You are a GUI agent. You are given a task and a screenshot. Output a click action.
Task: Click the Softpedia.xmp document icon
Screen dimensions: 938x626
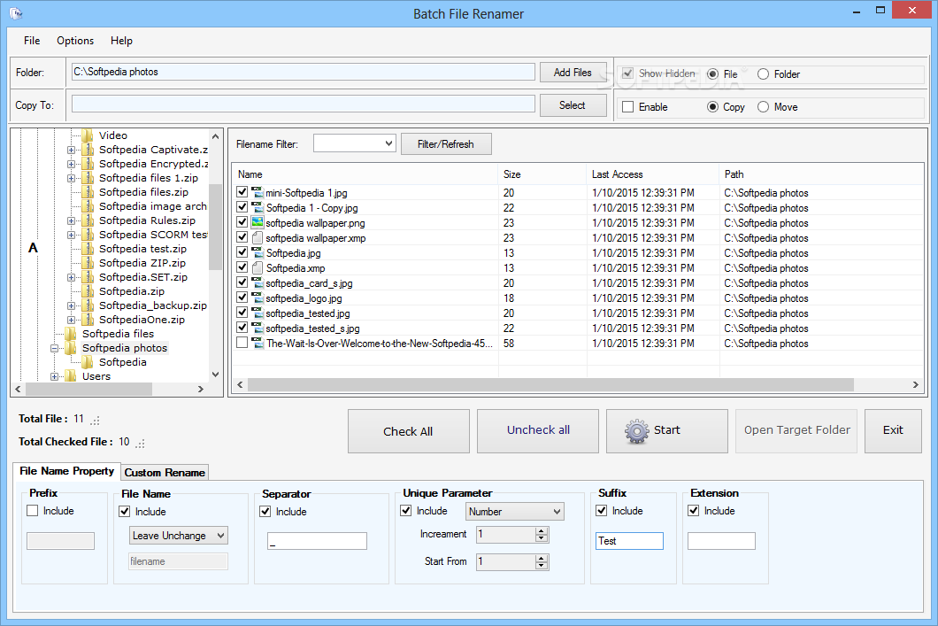point(258,268)
